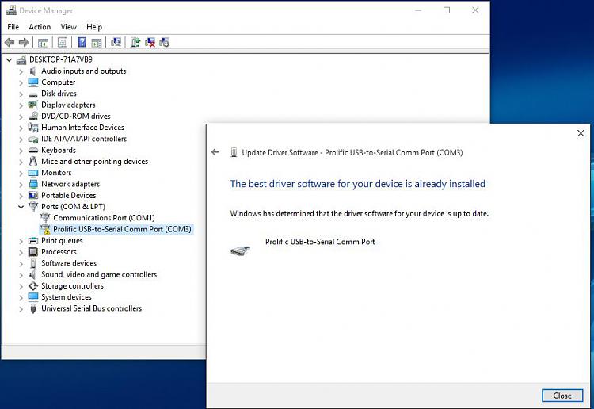Screen dimensions: 594x409
Task: Click warning icon beside Prolific USB-to-Serial port
Action: [x=45, y=229]
